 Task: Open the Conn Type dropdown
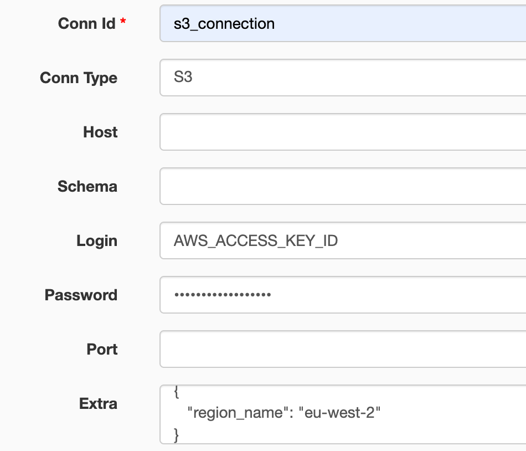(332, 78)
